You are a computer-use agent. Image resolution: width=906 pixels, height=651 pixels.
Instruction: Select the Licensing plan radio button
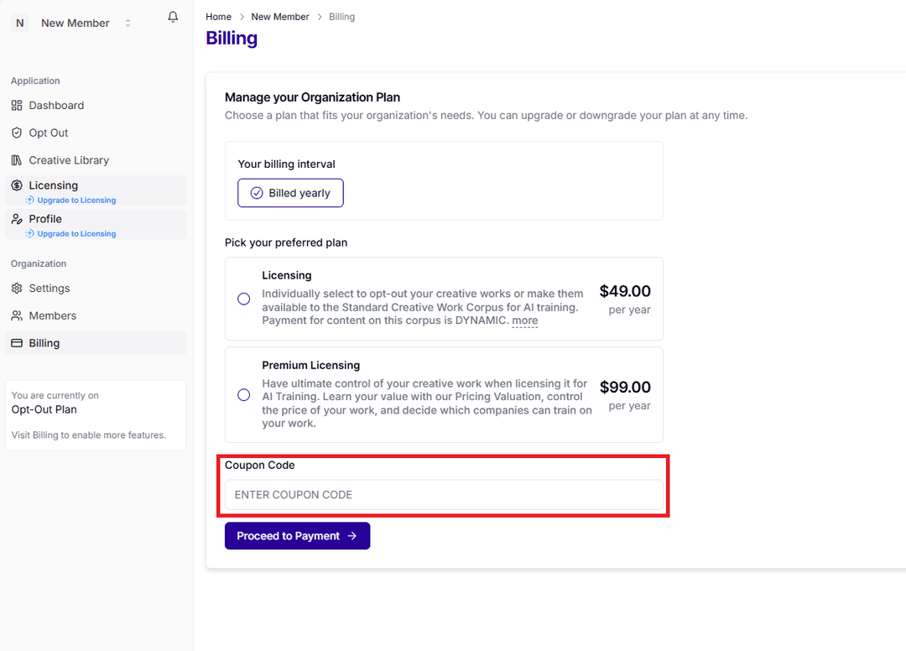point(243,299)
